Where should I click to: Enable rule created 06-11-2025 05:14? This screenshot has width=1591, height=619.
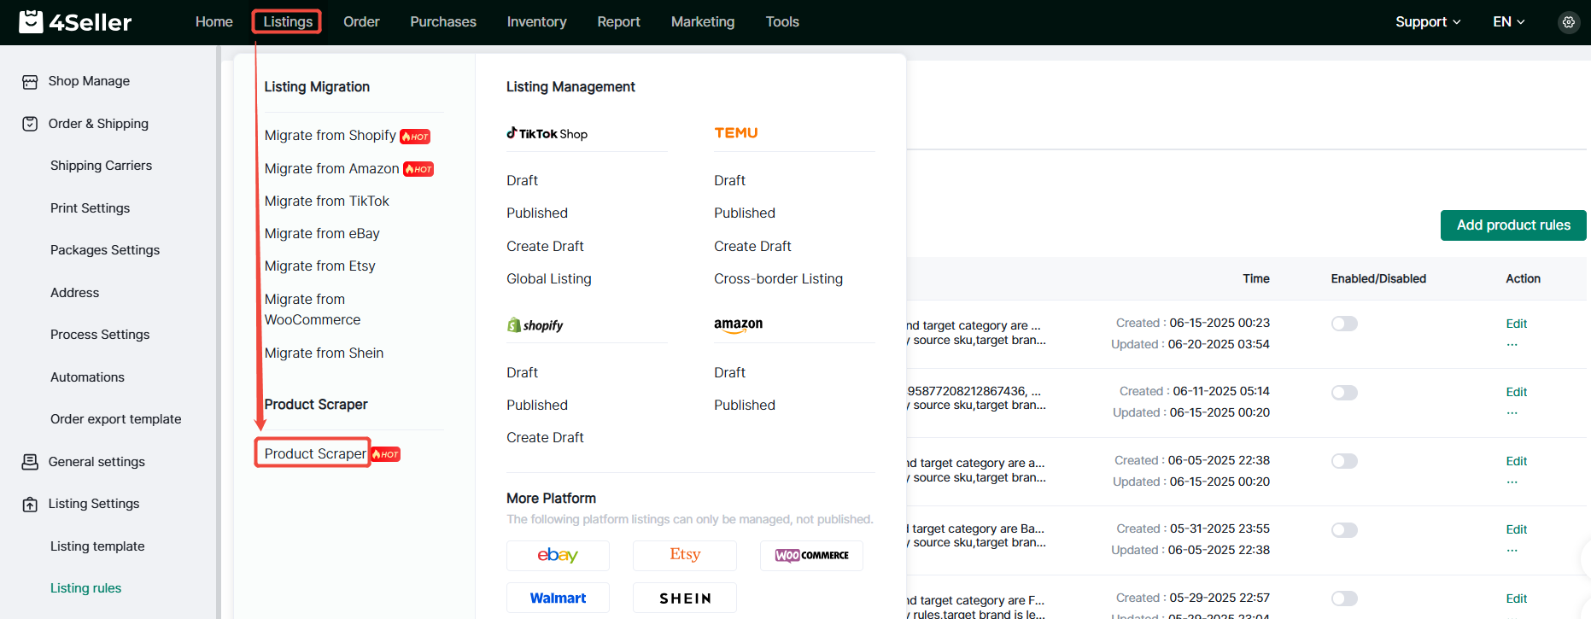click(x=1344, y=393)
